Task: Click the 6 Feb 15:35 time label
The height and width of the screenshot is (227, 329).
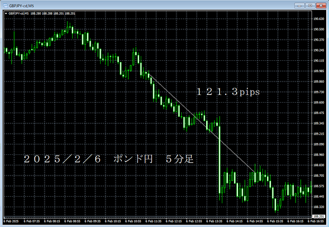Action: tap(275, 221)
